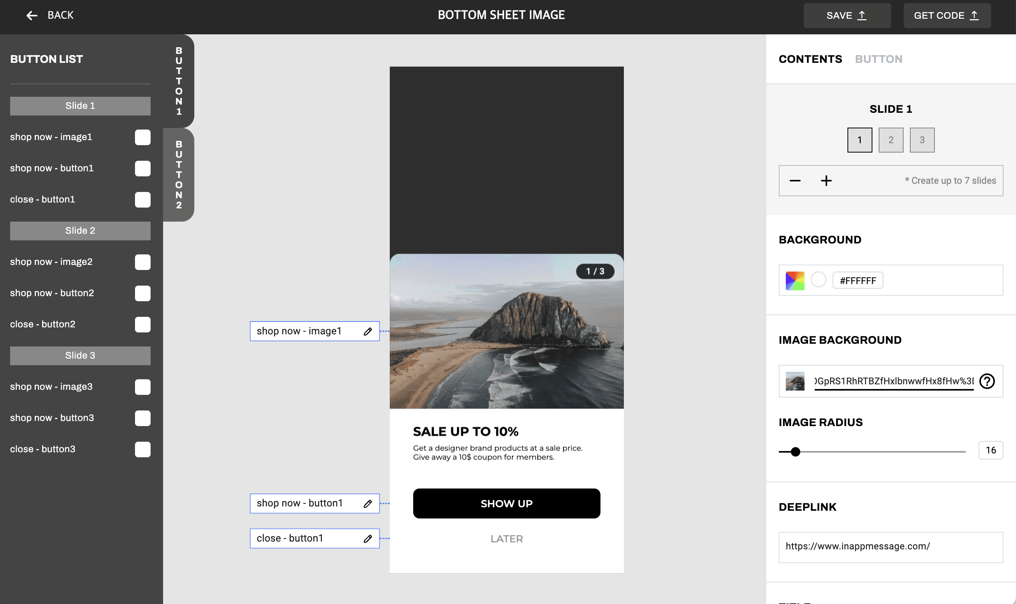Expand the Slide 3 section
1016x604 pixels.
[x=80, y=355]
